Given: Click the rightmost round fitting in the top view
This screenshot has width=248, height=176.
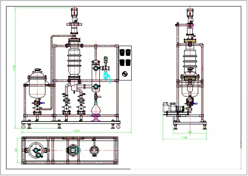Looking at the screenshot, I should (x=94, y=150).
